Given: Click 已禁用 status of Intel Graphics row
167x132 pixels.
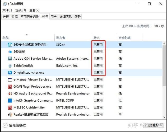Looking at the screenshot, I should tap(98, 101).
